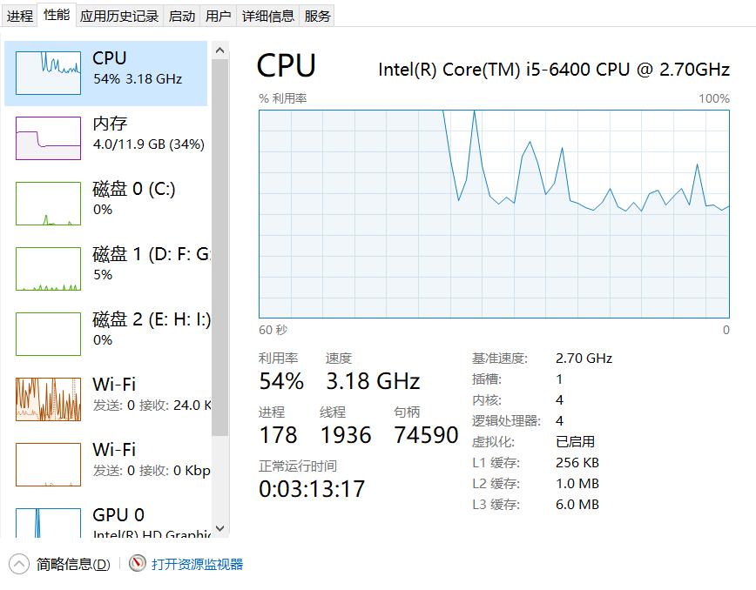Click the 打开资源监视器 link

(x=197, y=564)
